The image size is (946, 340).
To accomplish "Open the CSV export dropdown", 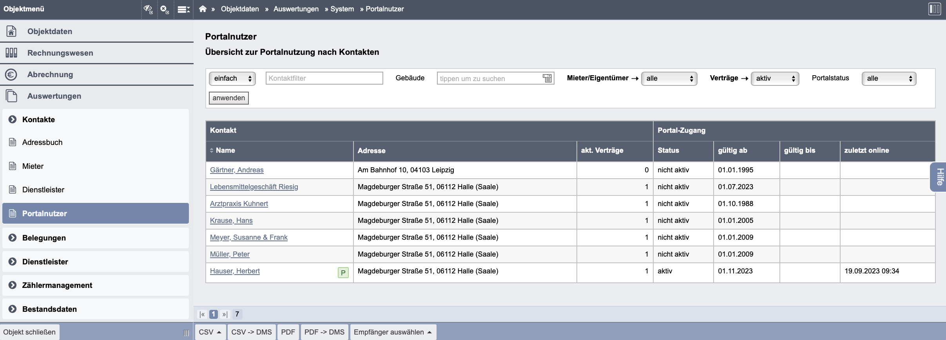I will pos(210,332).
